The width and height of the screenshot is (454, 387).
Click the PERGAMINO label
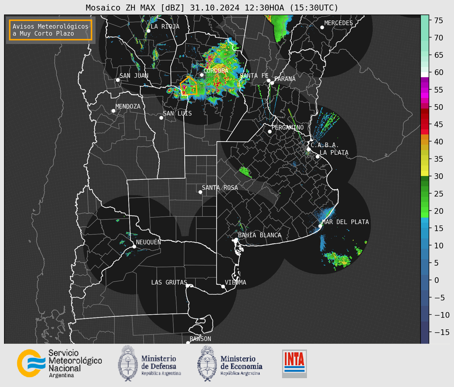(288, 127)
